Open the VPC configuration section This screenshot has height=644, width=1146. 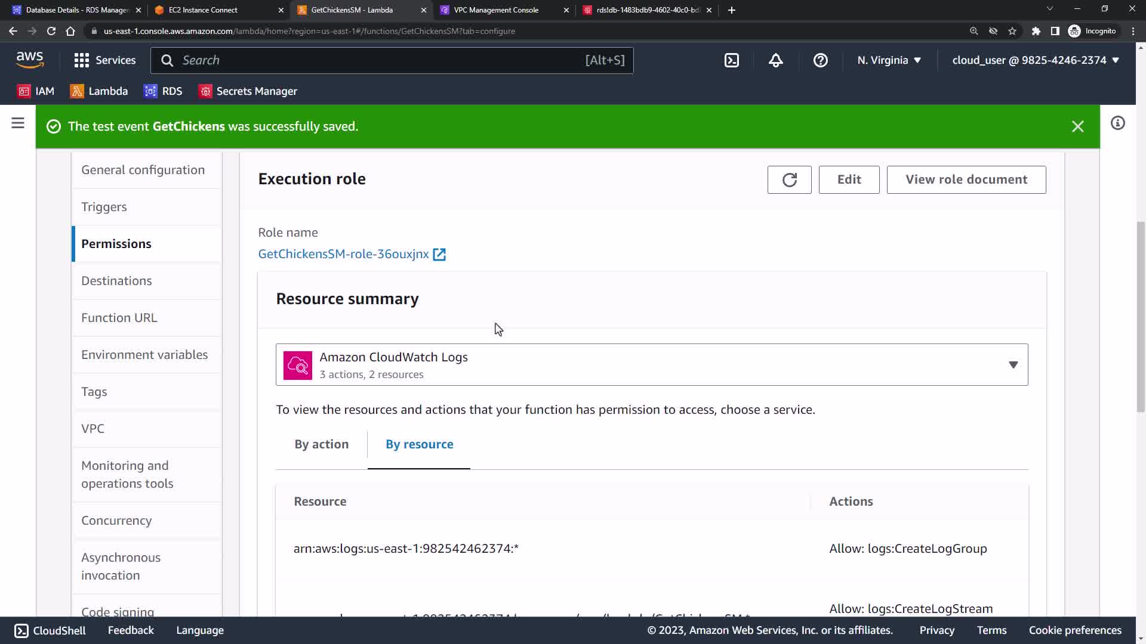pyautogui.click(x=93, y=429)
